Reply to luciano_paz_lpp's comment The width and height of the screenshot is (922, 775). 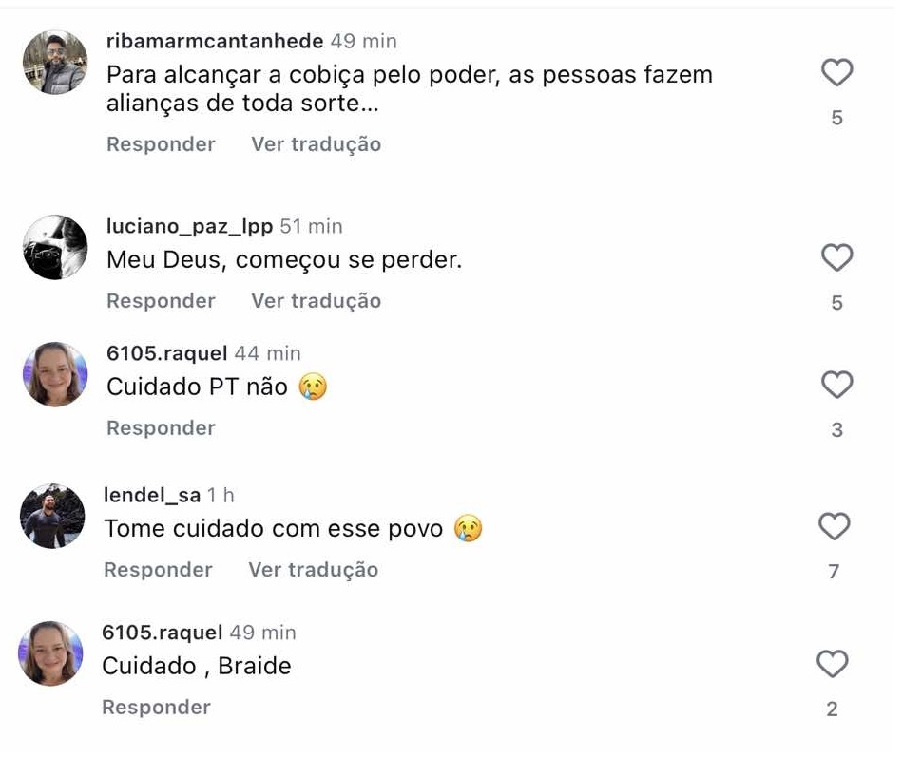161,301
